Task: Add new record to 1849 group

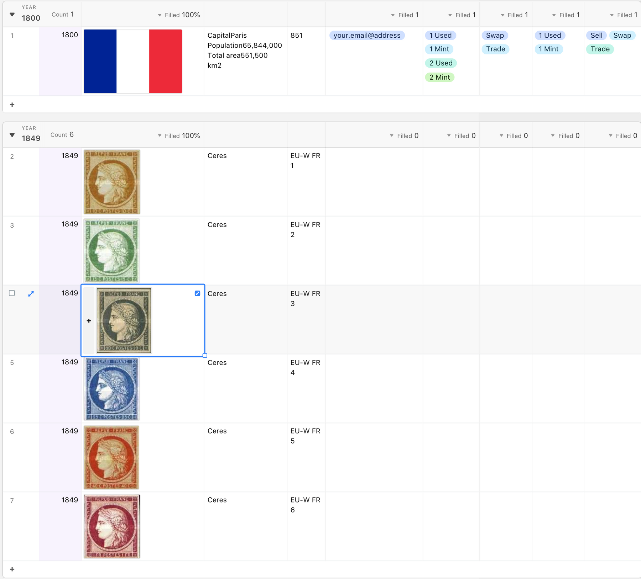Action: 12,569
